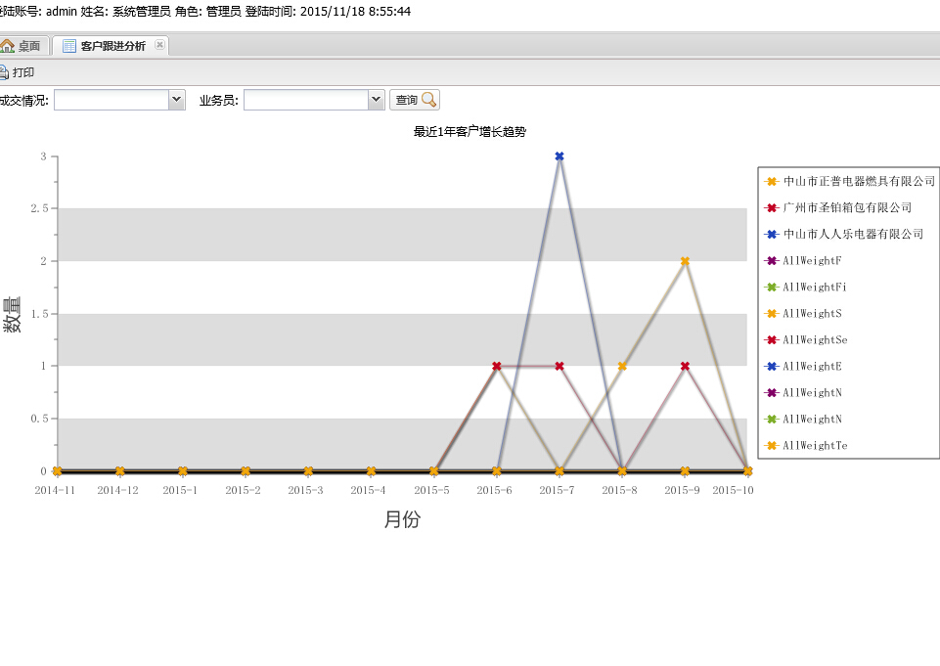Open the 业务员 dropdown arrow
This screenshot has height=666, width=940.
(x=377, y=100)
